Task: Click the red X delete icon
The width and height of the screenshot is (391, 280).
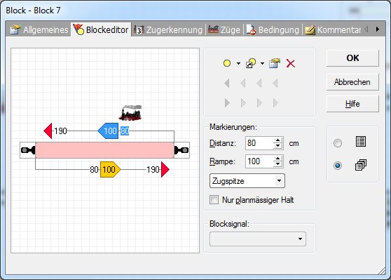Action: coord(291,63)
